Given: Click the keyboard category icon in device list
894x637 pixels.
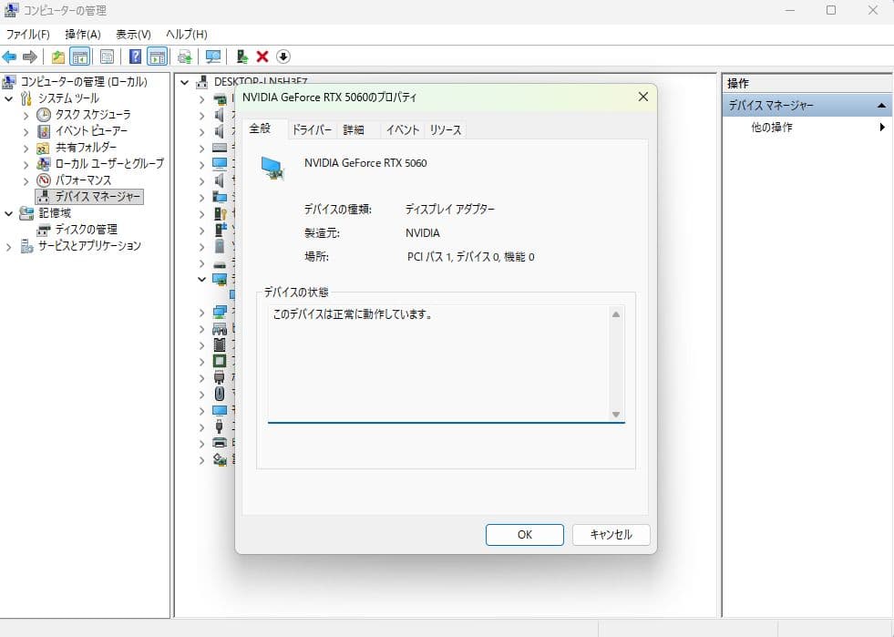Looking at the screenshot, I should [x=220, y=148].
